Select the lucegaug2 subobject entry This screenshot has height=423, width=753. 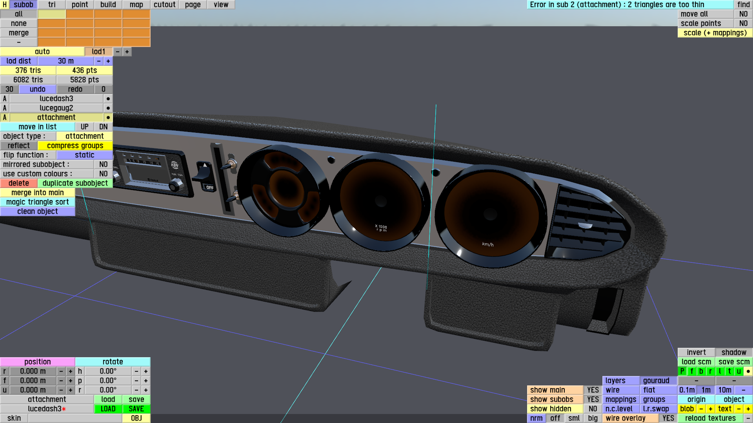point(56,108)
